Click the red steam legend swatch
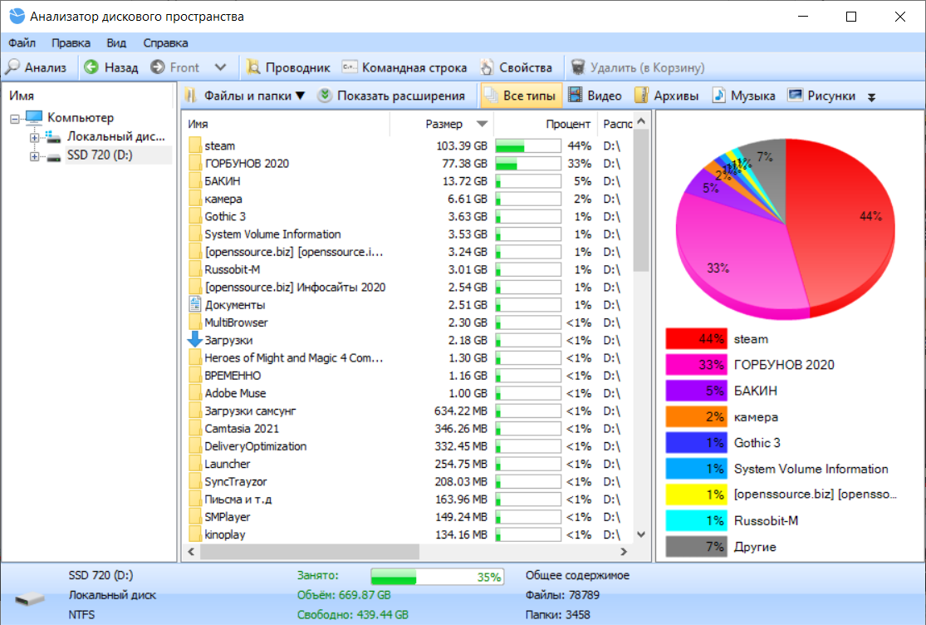The image size is (926, 625). [696, 338]
